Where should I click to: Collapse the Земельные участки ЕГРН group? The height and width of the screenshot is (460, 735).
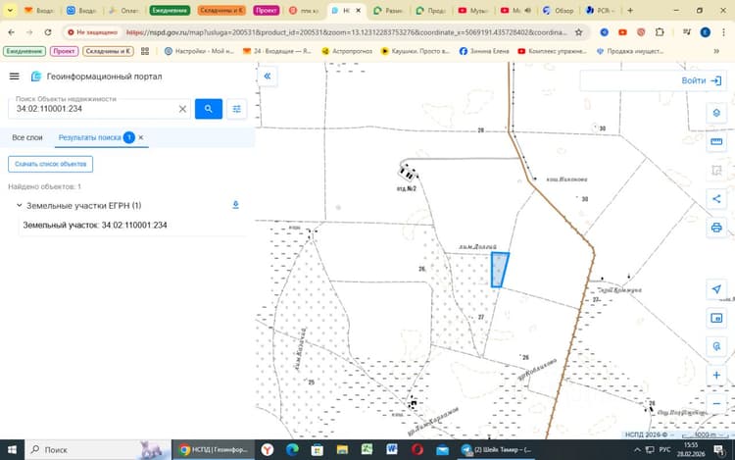coord(20,205)
